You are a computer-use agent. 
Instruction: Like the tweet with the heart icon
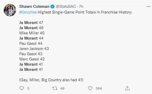90,88
